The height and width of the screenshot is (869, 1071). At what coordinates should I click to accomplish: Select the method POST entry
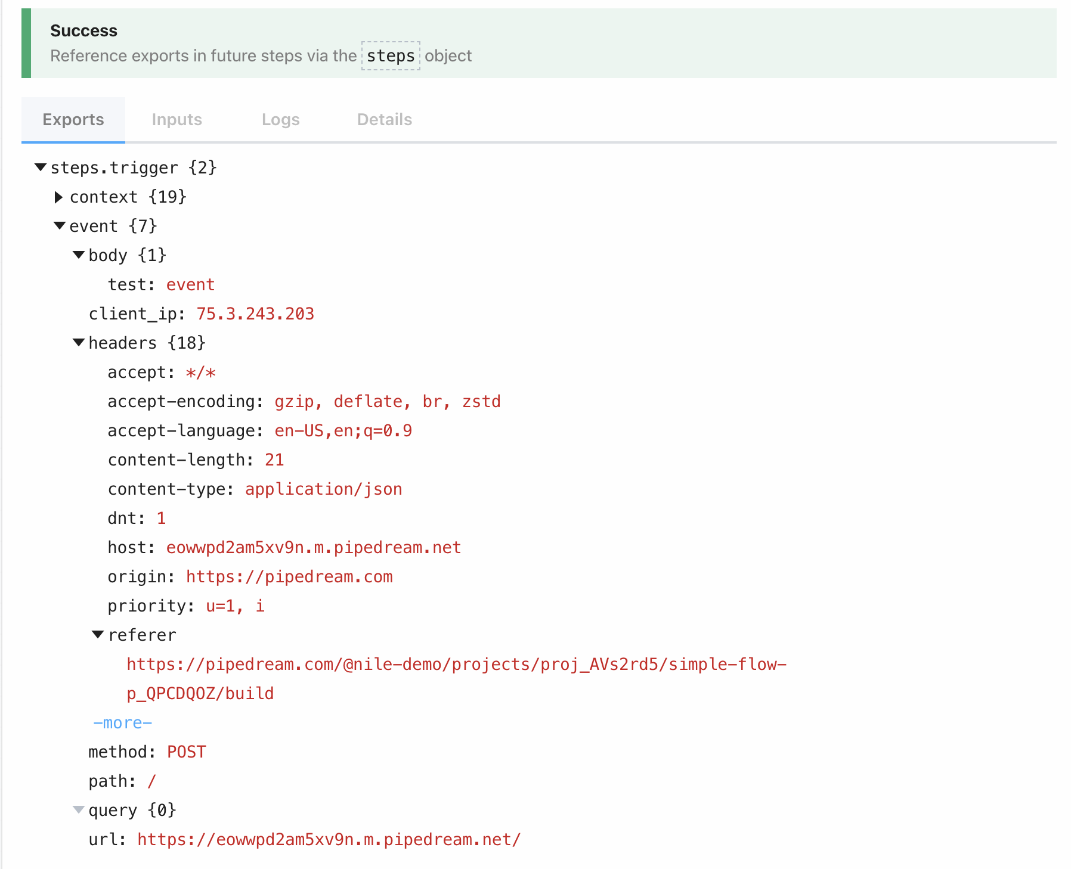(186, 752)
